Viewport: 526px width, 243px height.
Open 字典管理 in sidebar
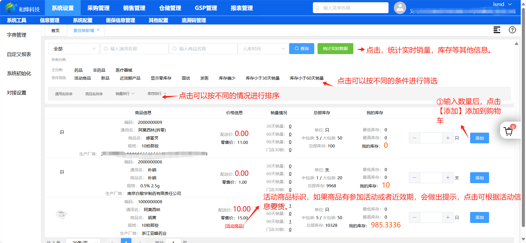point(17,35)
